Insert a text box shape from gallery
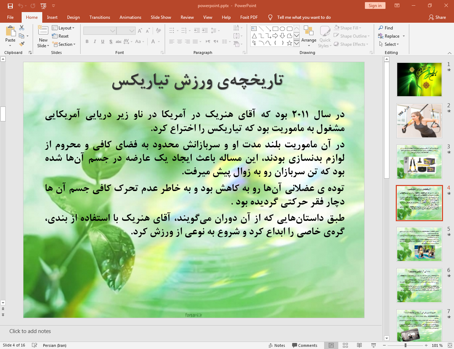Image resolution: width=454 pixels, height=349 pixels. (254, 28)
